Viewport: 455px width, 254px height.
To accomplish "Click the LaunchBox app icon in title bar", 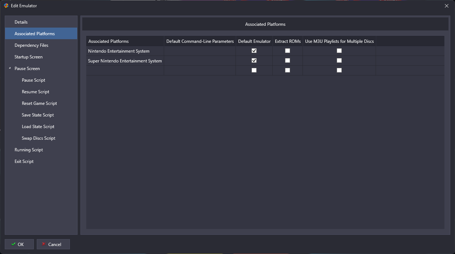I will (x=6, y=5).
